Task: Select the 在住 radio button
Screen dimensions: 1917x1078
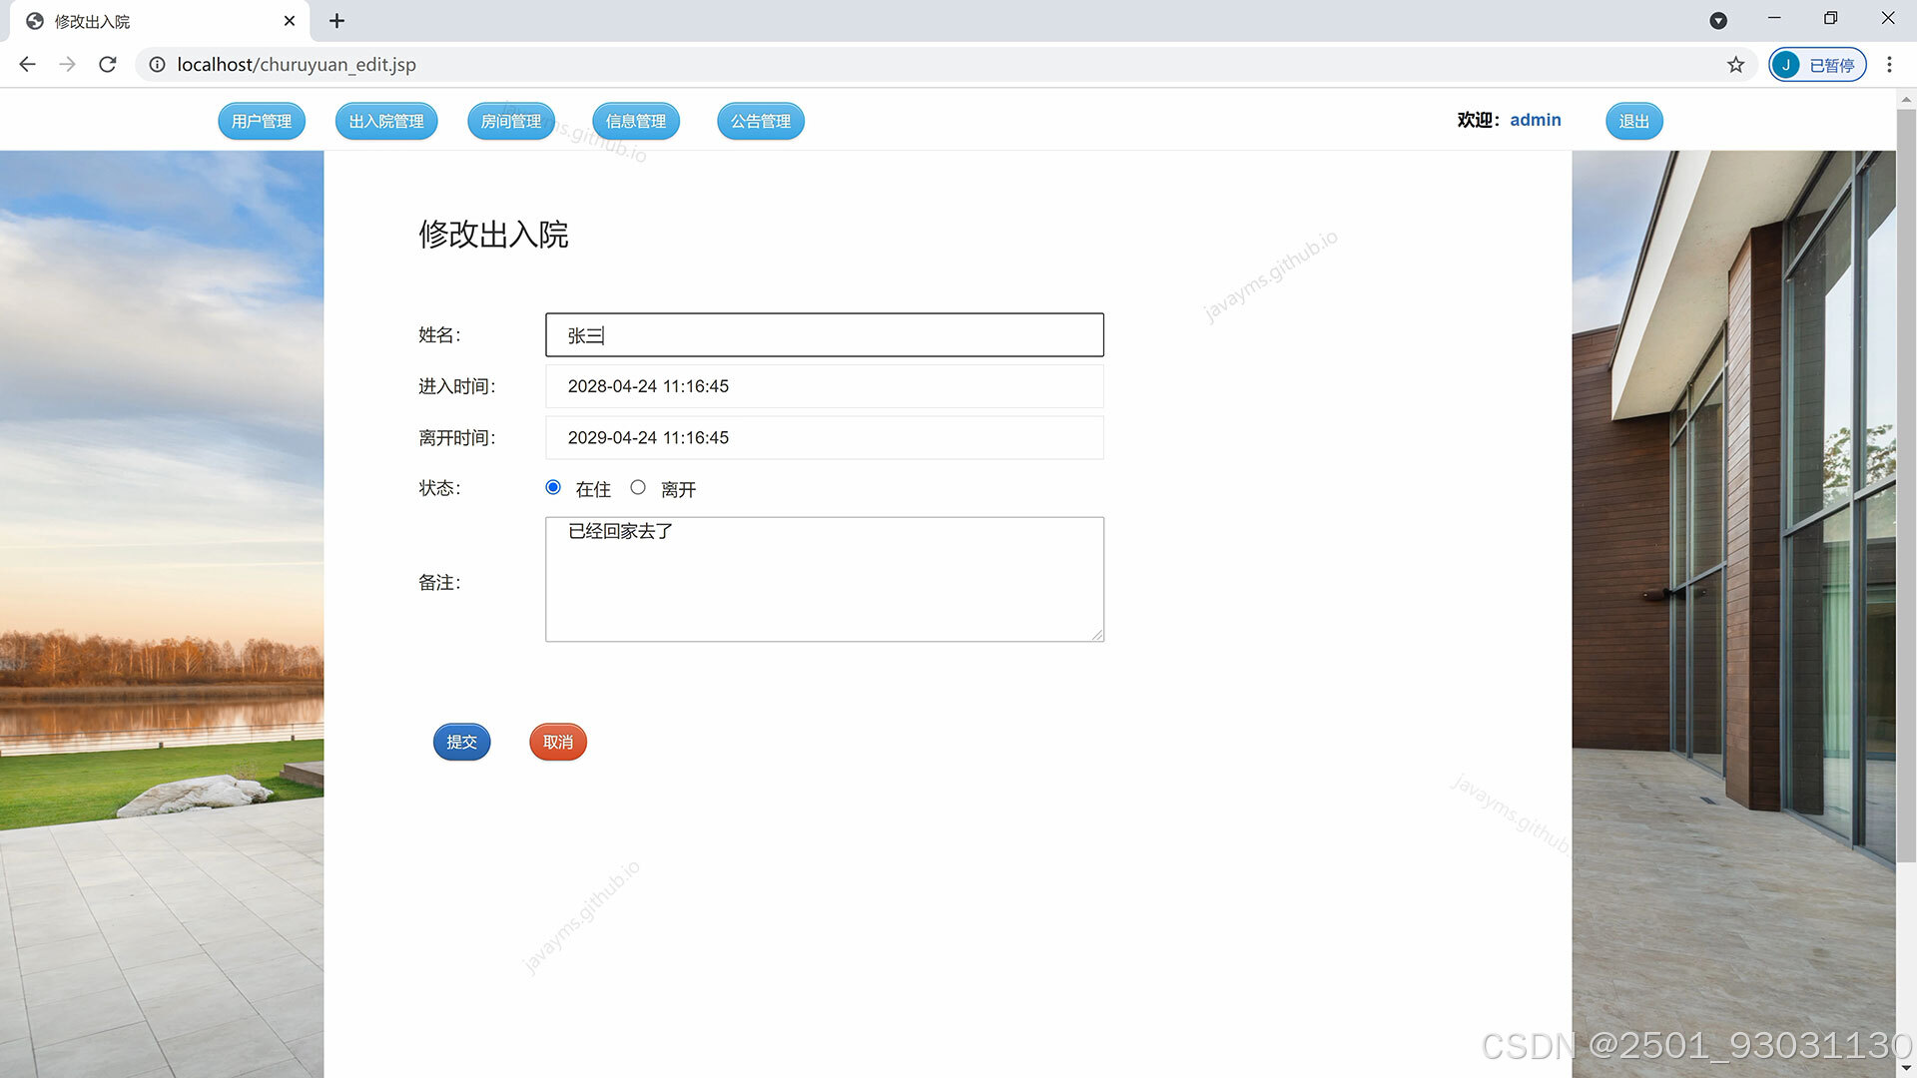Action: 553,487
